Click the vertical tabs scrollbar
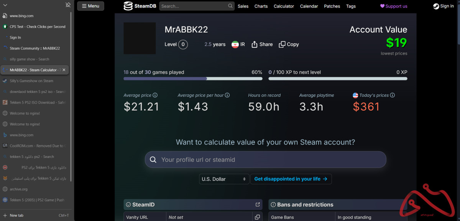 point(71,96)
